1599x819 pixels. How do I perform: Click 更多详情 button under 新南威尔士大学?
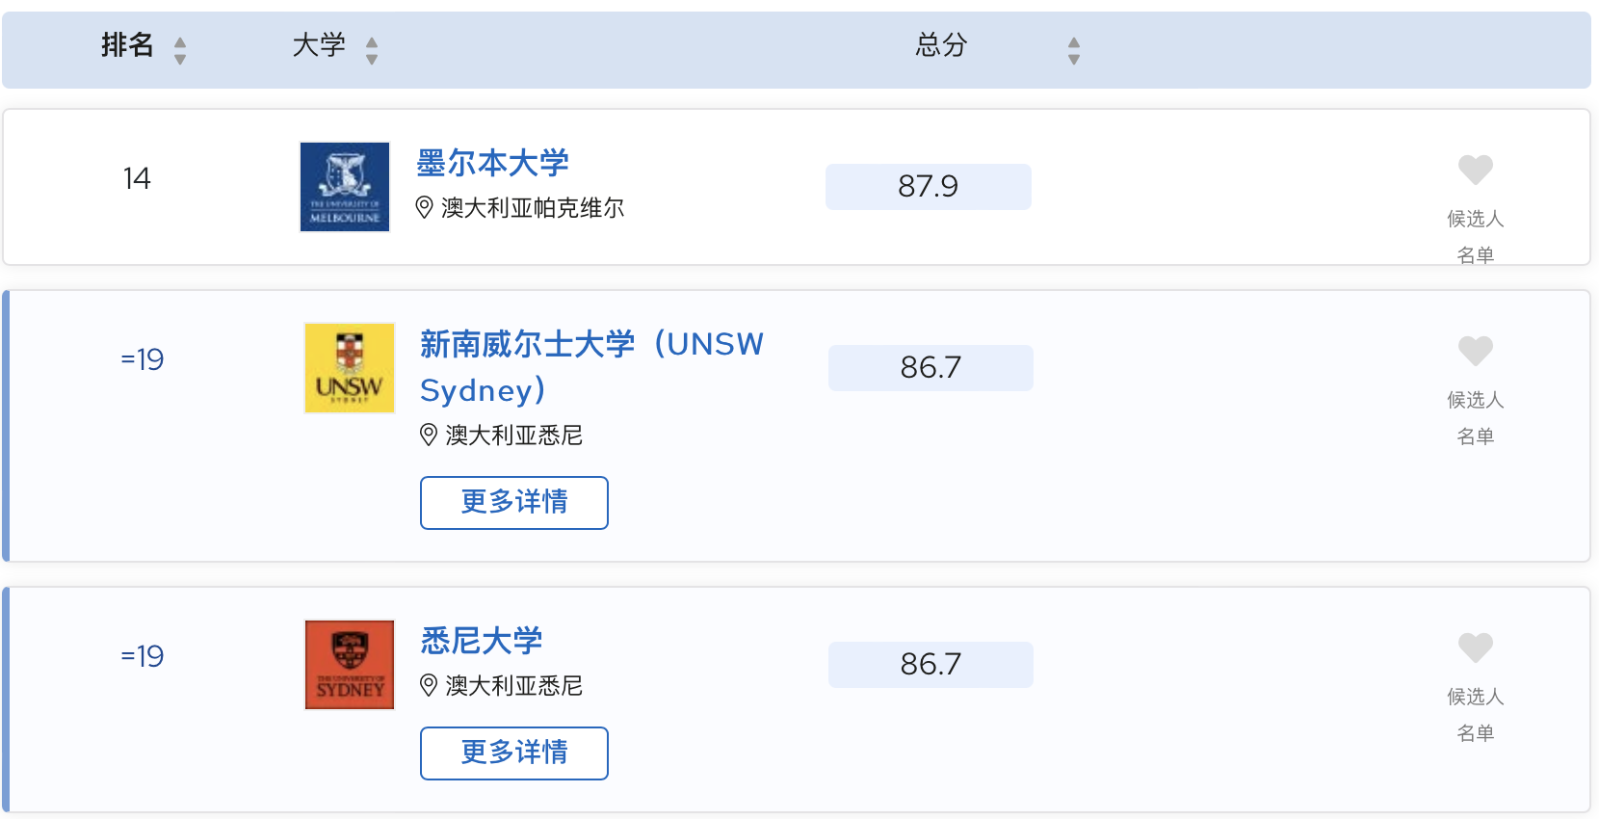pyautogui.click(x=514, y=503)
